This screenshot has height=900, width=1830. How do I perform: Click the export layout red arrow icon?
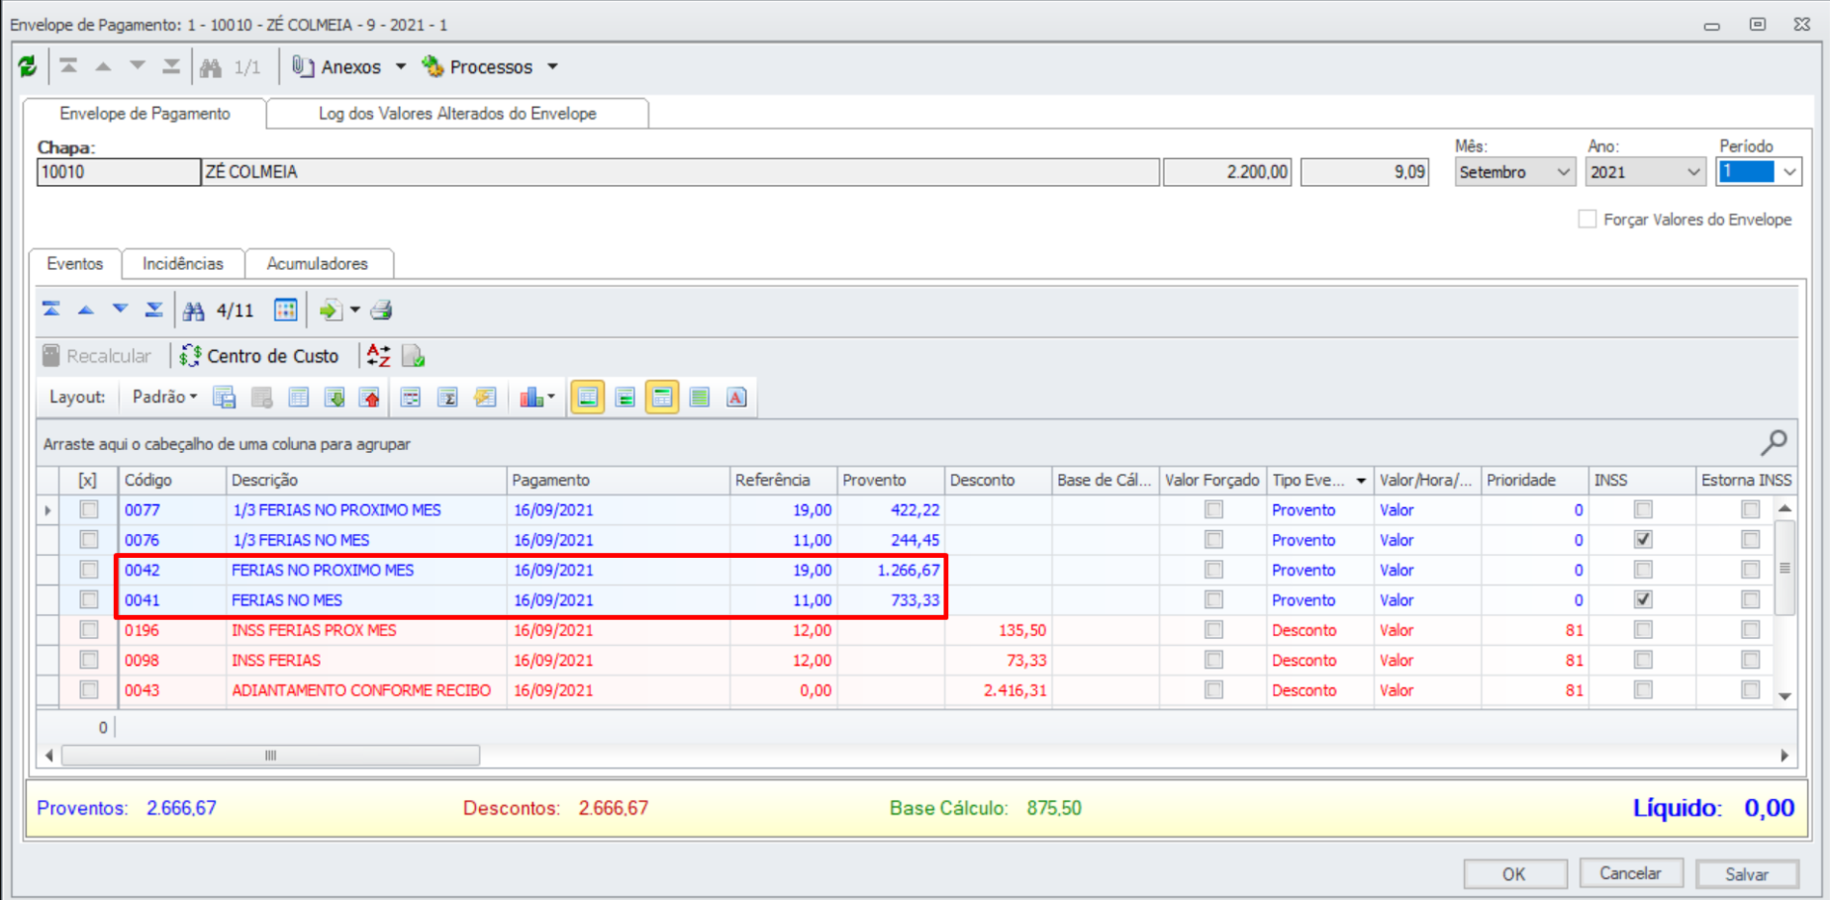pos(371,398)
